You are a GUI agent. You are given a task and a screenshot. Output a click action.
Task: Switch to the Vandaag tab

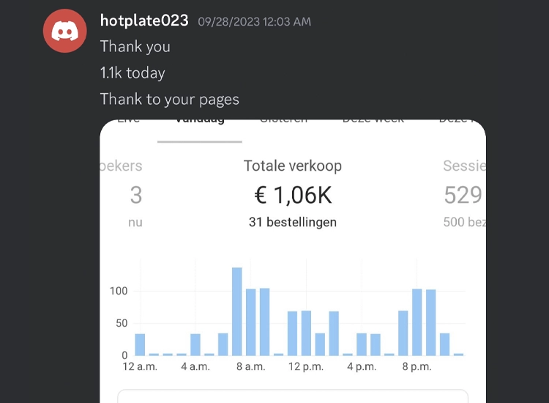(x=199, y=122)
